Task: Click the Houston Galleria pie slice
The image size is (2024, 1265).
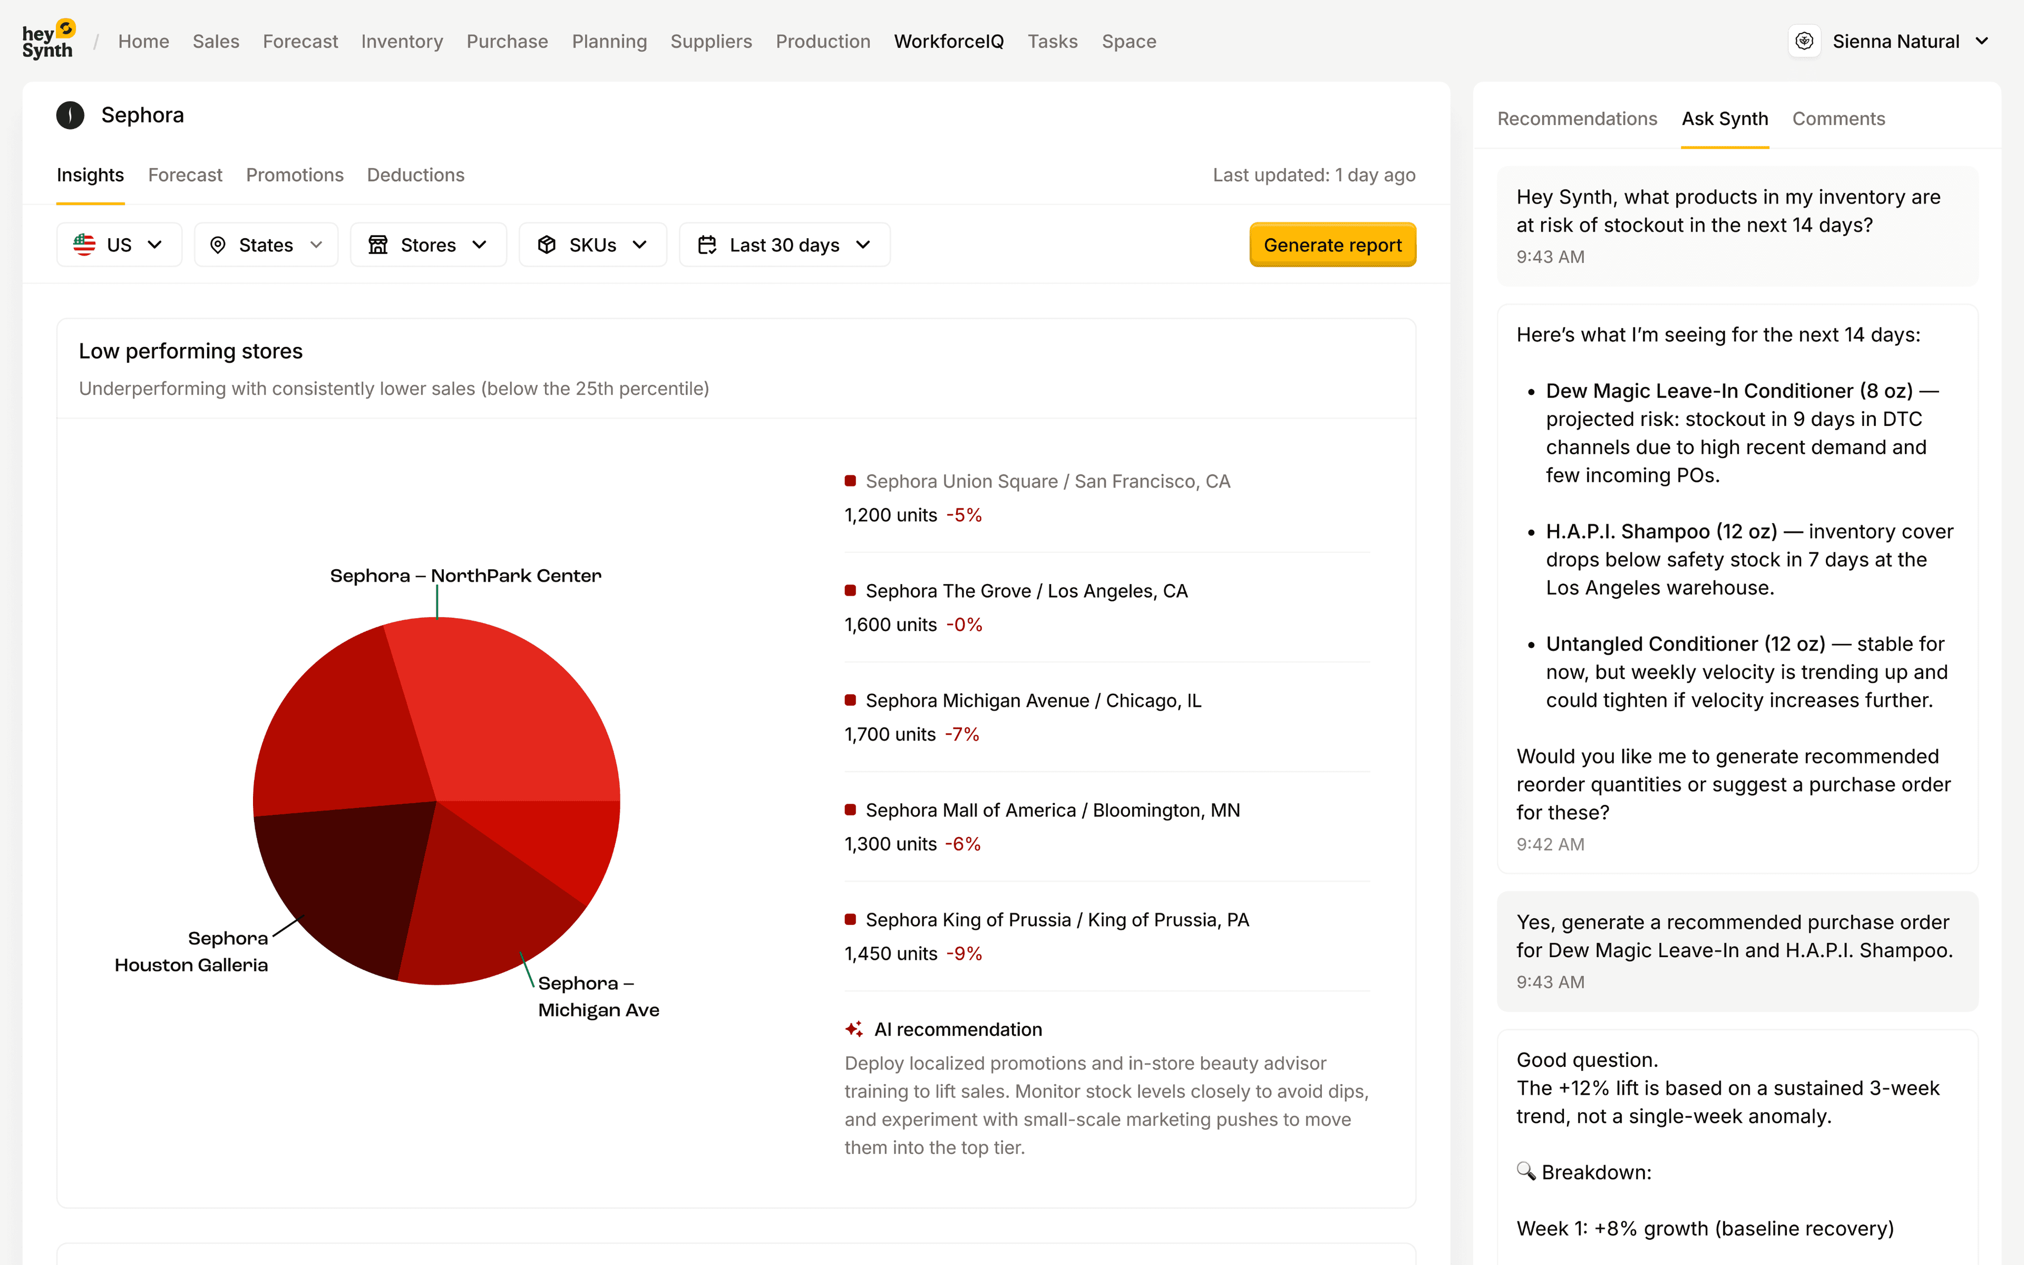Action: pyautogui.click(x=343, y=887)
